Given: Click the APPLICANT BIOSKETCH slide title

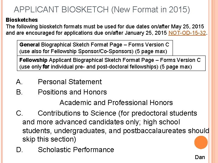Looking at the screenshot, I should 102,10.
